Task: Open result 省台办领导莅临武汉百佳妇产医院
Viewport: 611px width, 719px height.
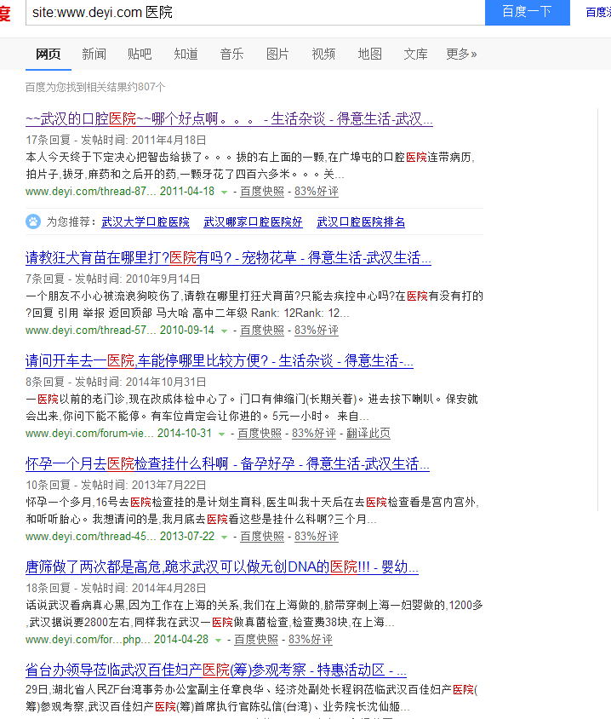Action: pyautogui.click(x=216, y=670)
